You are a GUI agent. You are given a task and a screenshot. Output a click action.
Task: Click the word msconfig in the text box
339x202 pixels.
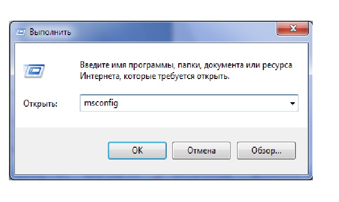coord(101,103)
